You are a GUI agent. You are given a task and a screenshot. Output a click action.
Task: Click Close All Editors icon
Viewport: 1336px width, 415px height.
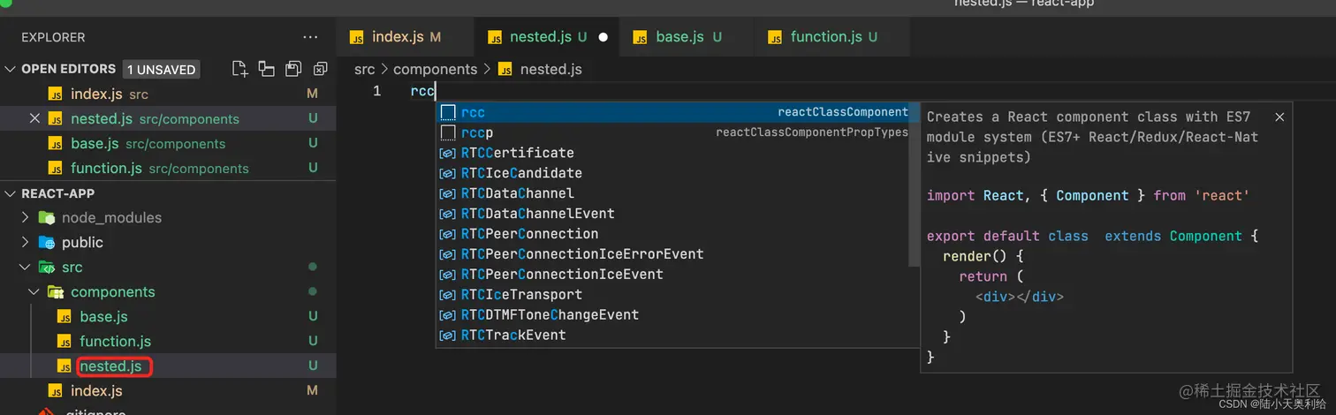[x=320, y=69]
